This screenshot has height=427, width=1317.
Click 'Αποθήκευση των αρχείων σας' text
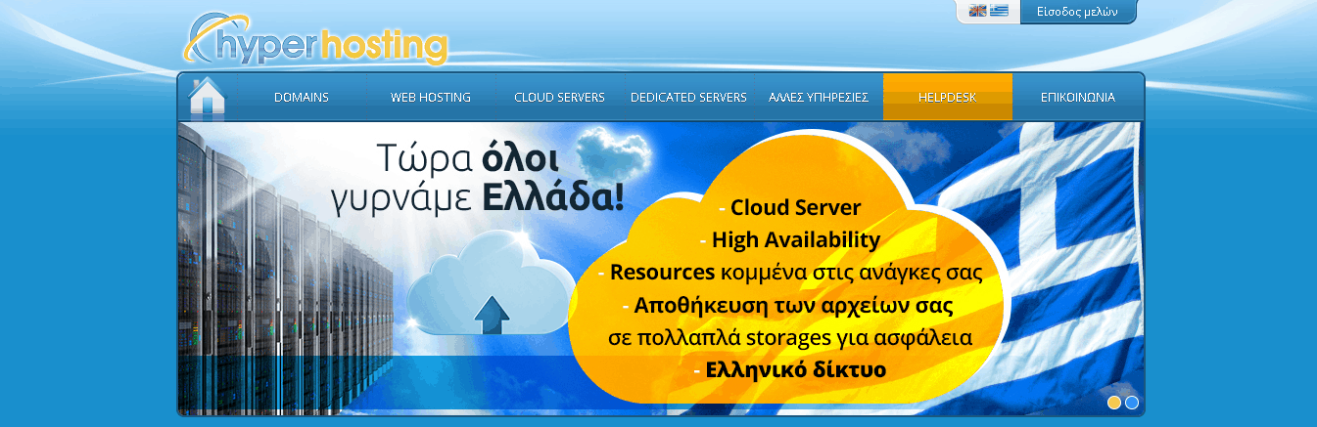[788, 305]
